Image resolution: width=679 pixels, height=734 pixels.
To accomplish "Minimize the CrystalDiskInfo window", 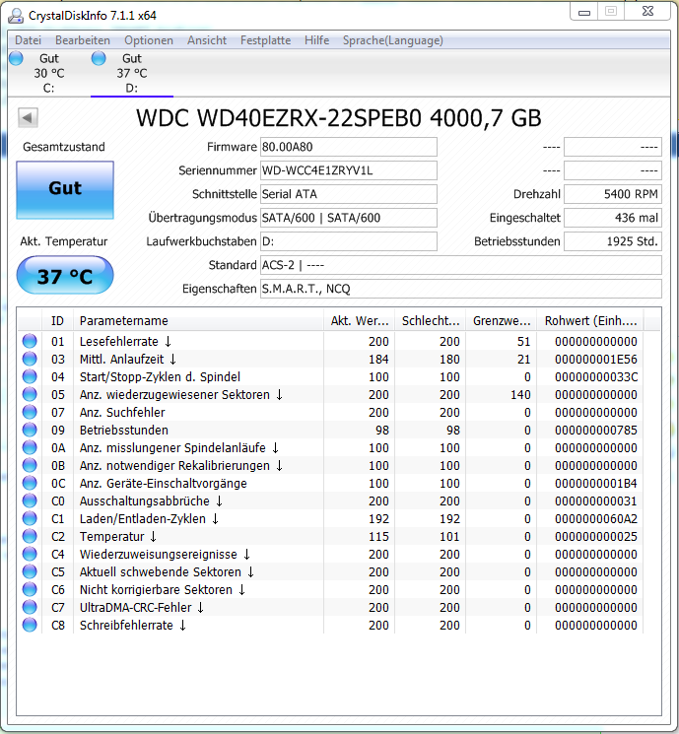I will 584,12.
